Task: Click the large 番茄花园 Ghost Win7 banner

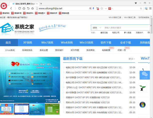Action: point(30,80)
